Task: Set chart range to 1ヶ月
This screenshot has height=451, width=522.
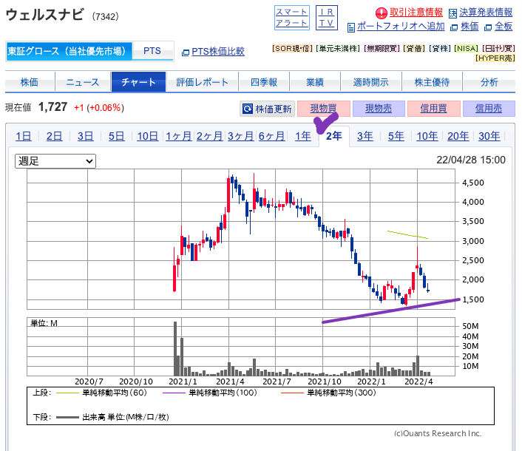Action: point(178,136)
